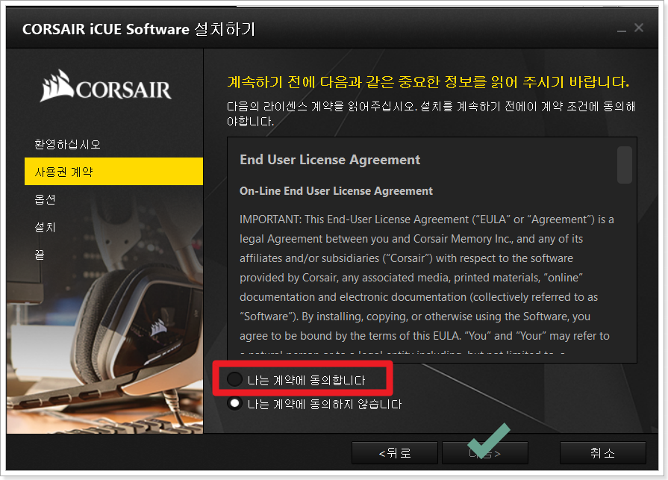Select '나는 계약에 동의합니다' radio button

(x=235, y=379)
